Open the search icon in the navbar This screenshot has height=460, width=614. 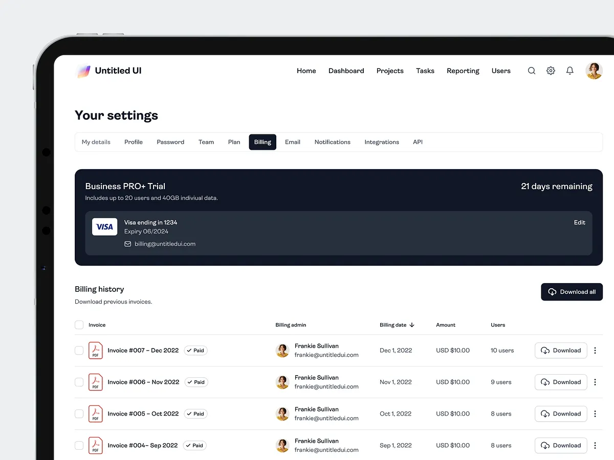(531, 71)
